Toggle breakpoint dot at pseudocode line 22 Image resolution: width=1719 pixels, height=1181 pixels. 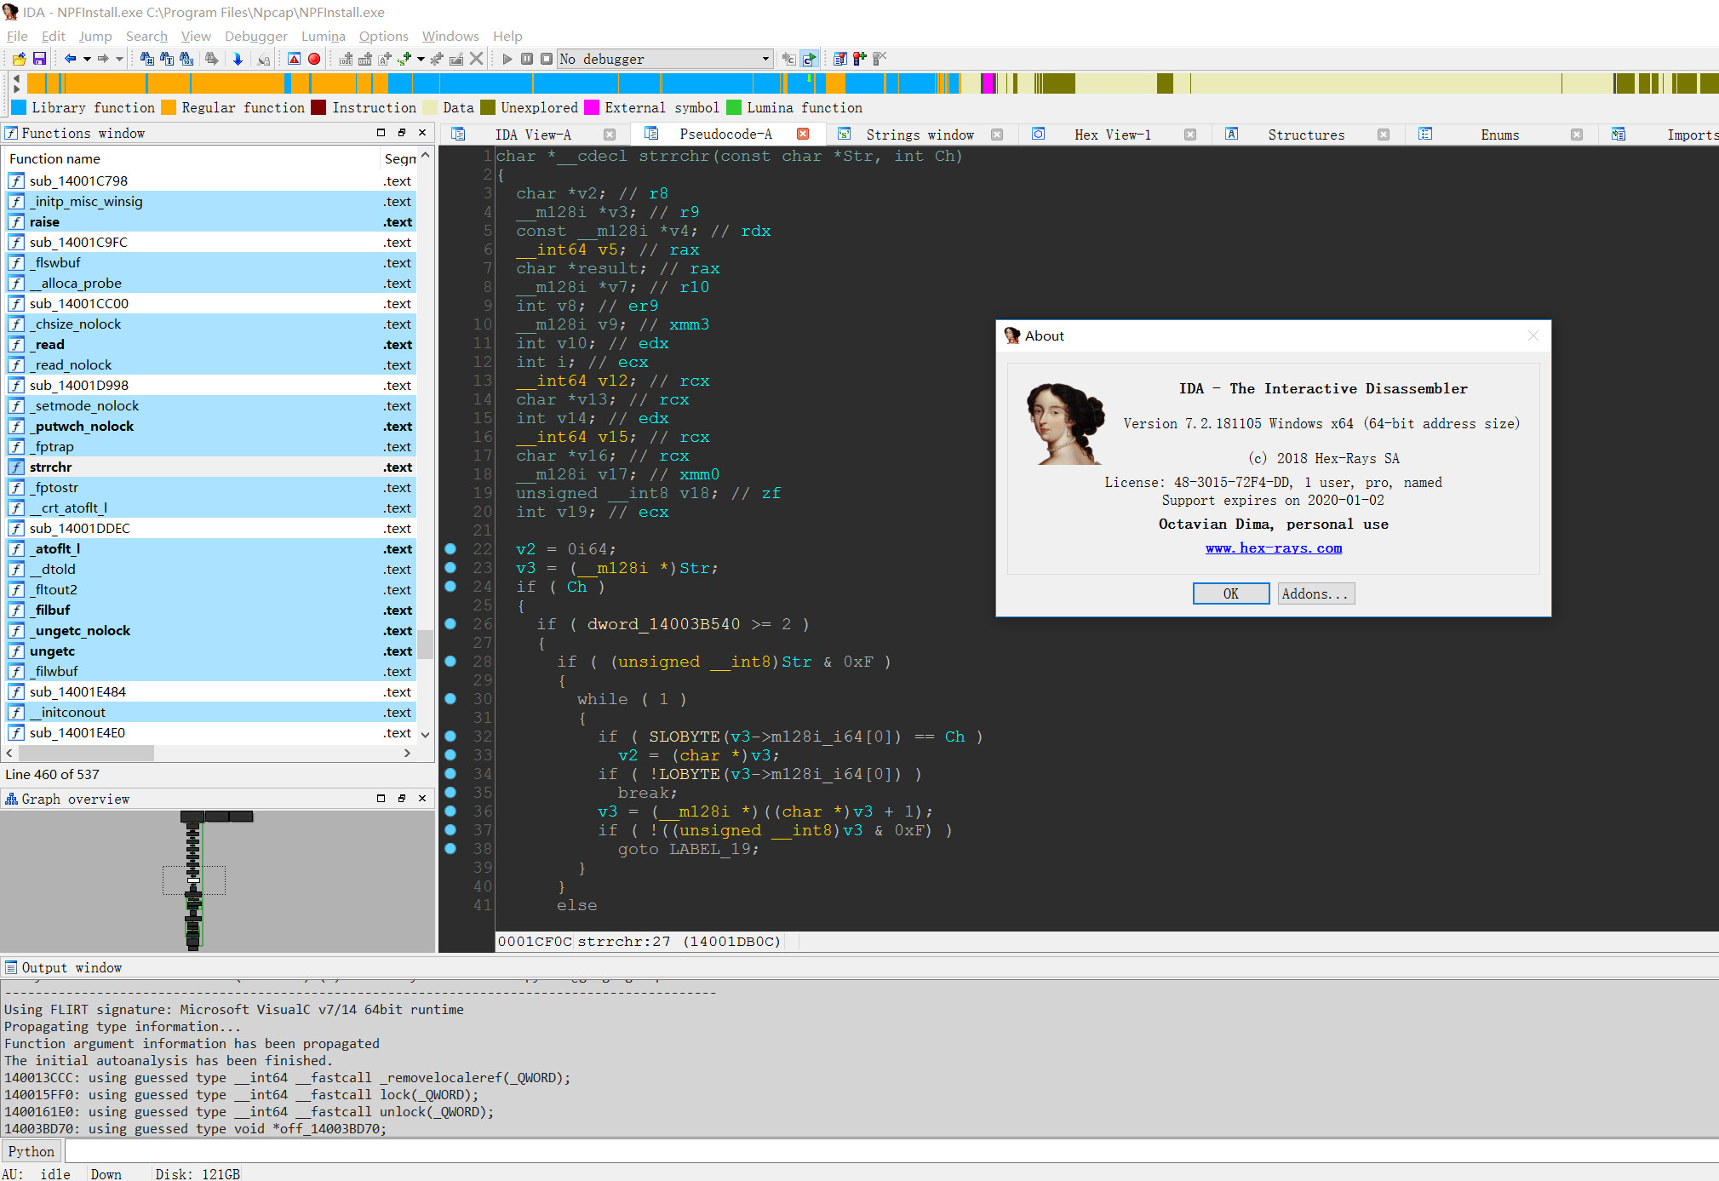pyautogui.click(x=450, y=549)
